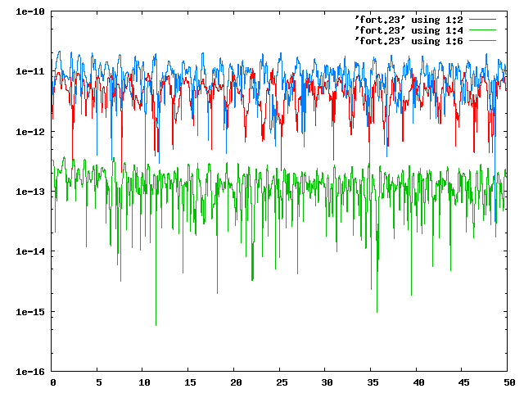
Task: Click the red legend line sample
Action: click(482, 20)
